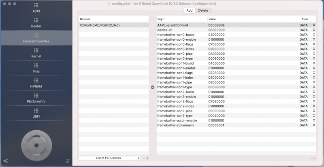Image resolution: width=324 pixels, height=167 pixels.
Task: Select the framebuffer-con0-pipe key
Action: tap(175, 54)
